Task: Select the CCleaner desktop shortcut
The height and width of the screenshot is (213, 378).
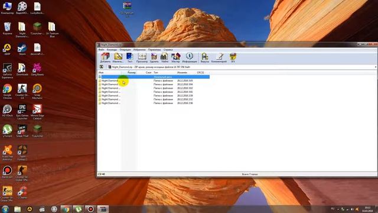Action: click(x=22, y=192)
